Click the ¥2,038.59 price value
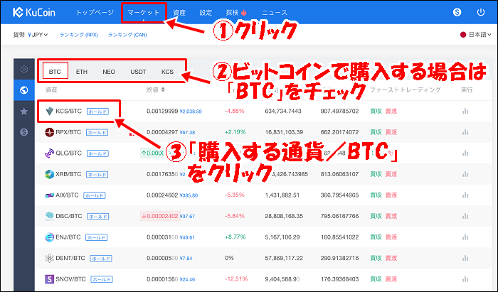The height and width of the screenshot is (292, 498). point(191,112)
